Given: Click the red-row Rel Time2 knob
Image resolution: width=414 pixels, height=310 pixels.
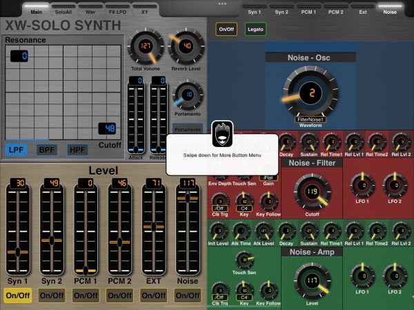Looking at the screenshot, I should [x=377, y=142].
